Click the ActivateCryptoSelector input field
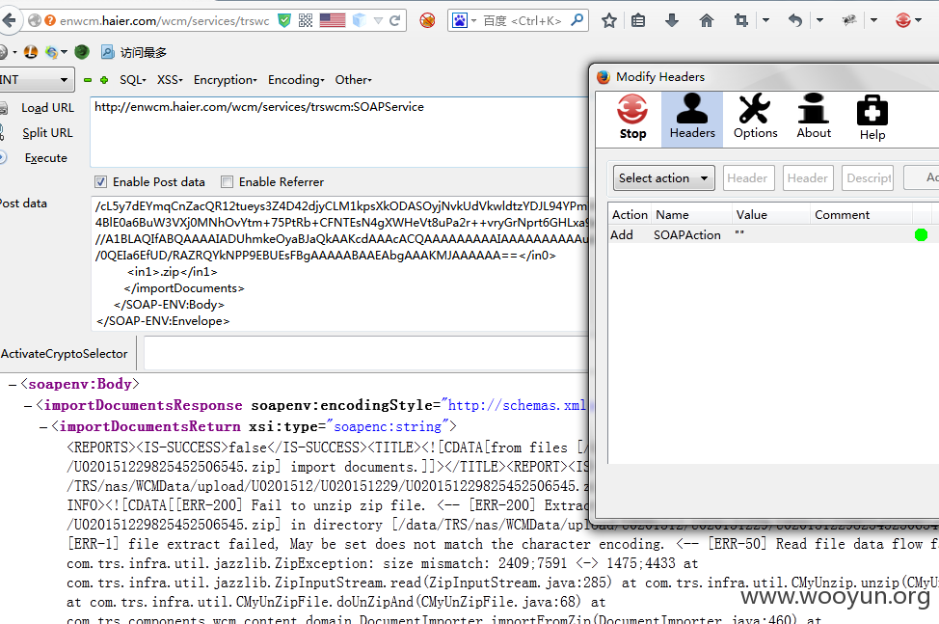The height and width of the screenshot is (624, 939). pos(366,353)
